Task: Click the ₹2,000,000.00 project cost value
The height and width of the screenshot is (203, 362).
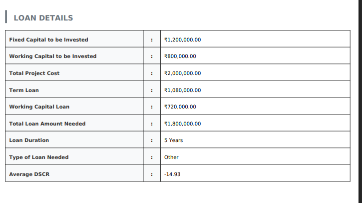Action: 182,73
